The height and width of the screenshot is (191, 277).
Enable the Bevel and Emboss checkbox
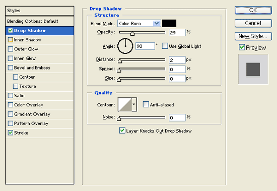coord(11,68)
